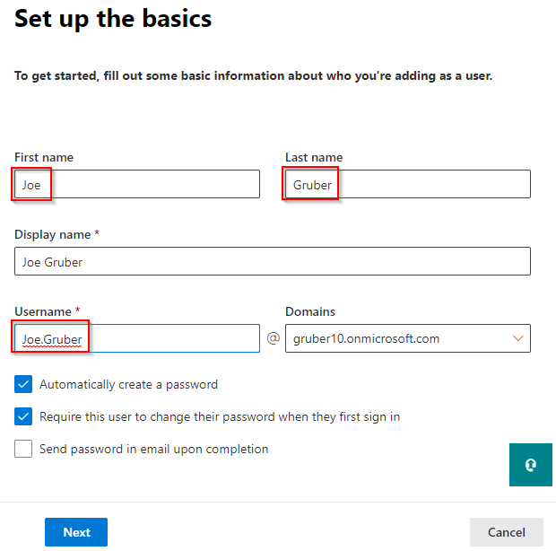Select the Display name text box
The width and height of the screenshot is (556, 551).
coord(273,261)
